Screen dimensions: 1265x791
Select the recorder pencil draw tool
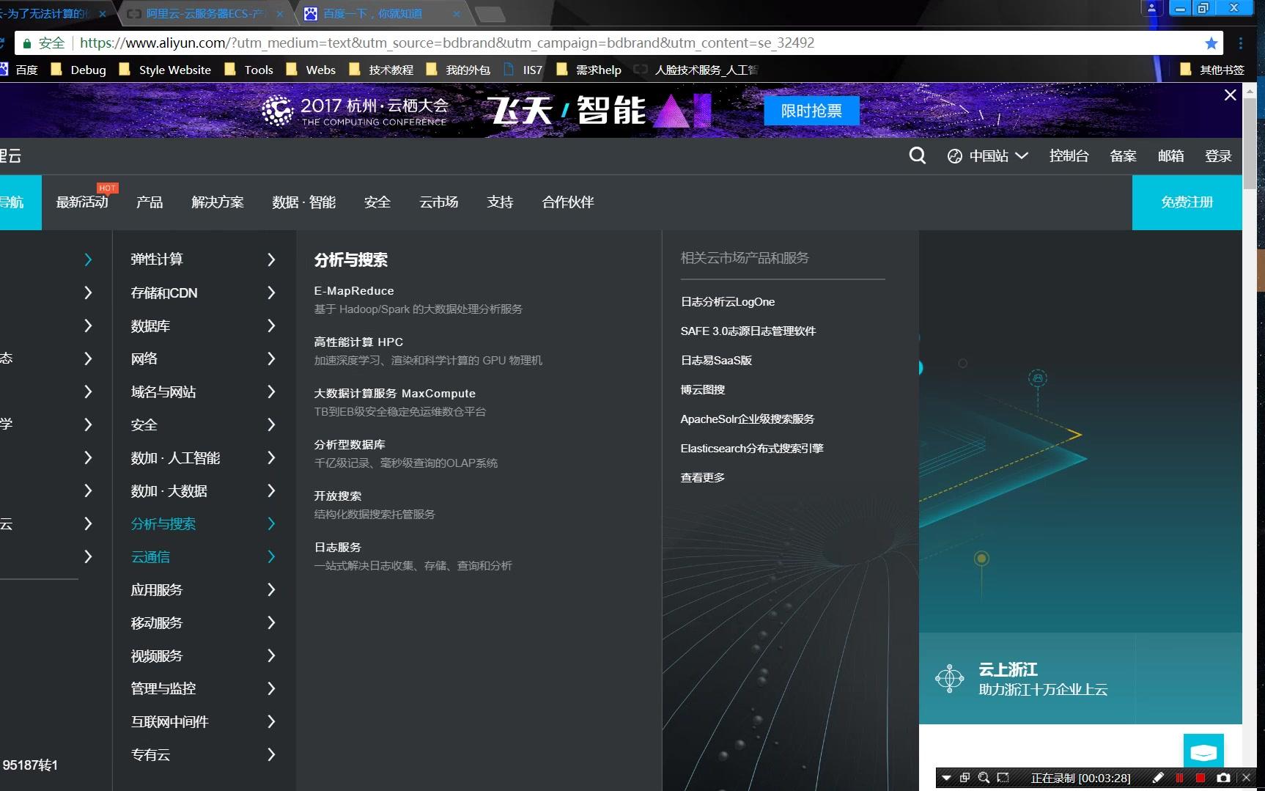pyautogui.click(x=1158, y=778)
